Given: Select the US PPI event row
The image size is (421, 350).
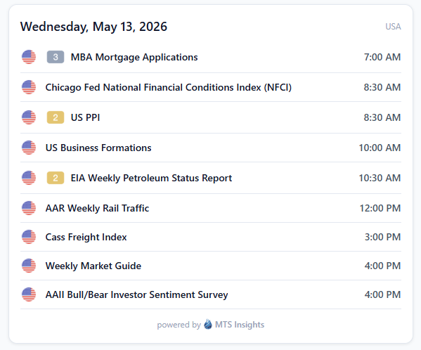Looking at the screenshot, I should point(211,117).
